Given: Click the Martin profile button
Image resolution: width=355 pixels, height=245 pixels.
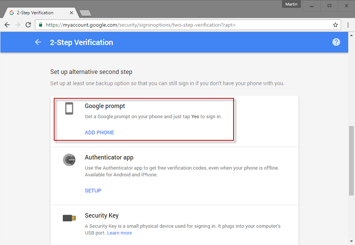Looking at the screenshot, I should [291, 4].
